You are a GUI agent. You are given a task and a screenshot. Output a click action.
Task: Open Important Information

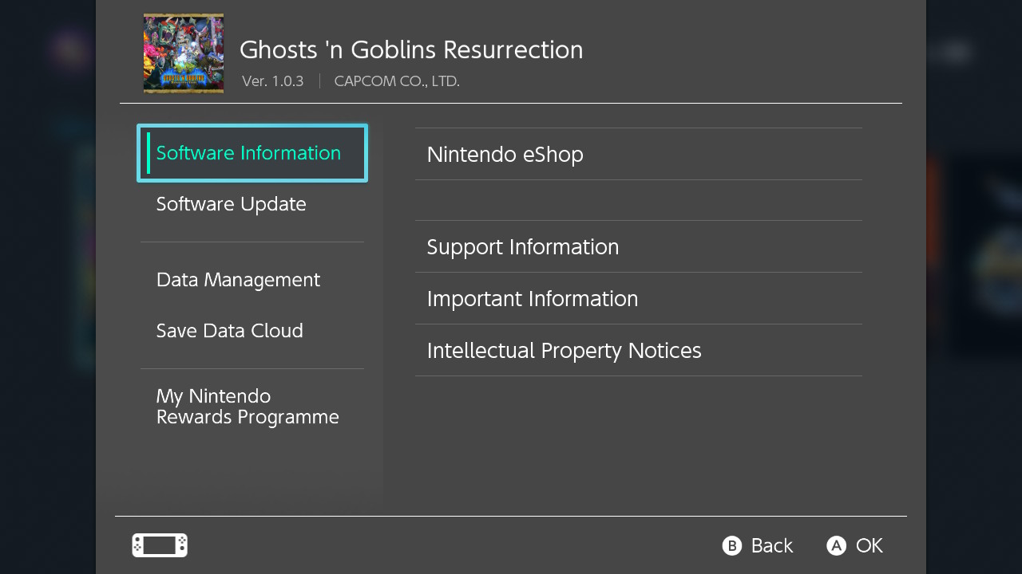639,298
